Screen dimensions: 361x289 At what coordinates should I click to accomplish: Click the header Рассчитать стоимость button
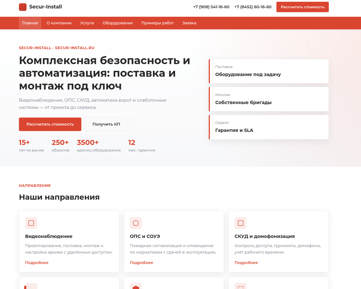coord(303,7)
